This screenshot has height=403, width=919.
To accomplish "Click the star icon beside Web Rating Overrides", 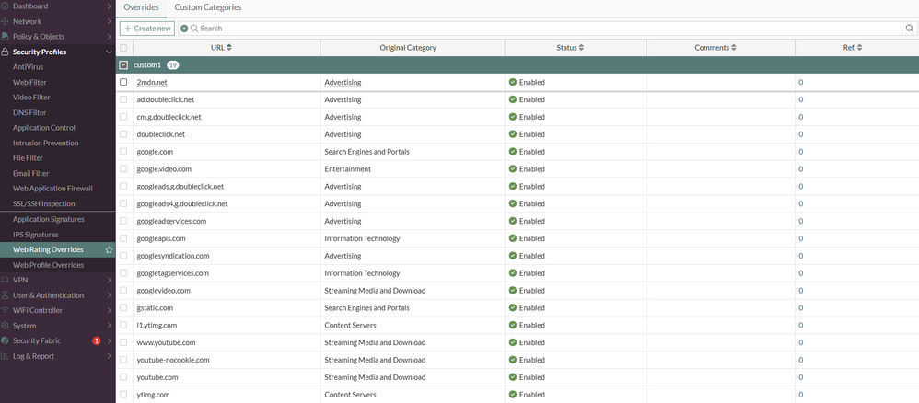I will (109, 250).
